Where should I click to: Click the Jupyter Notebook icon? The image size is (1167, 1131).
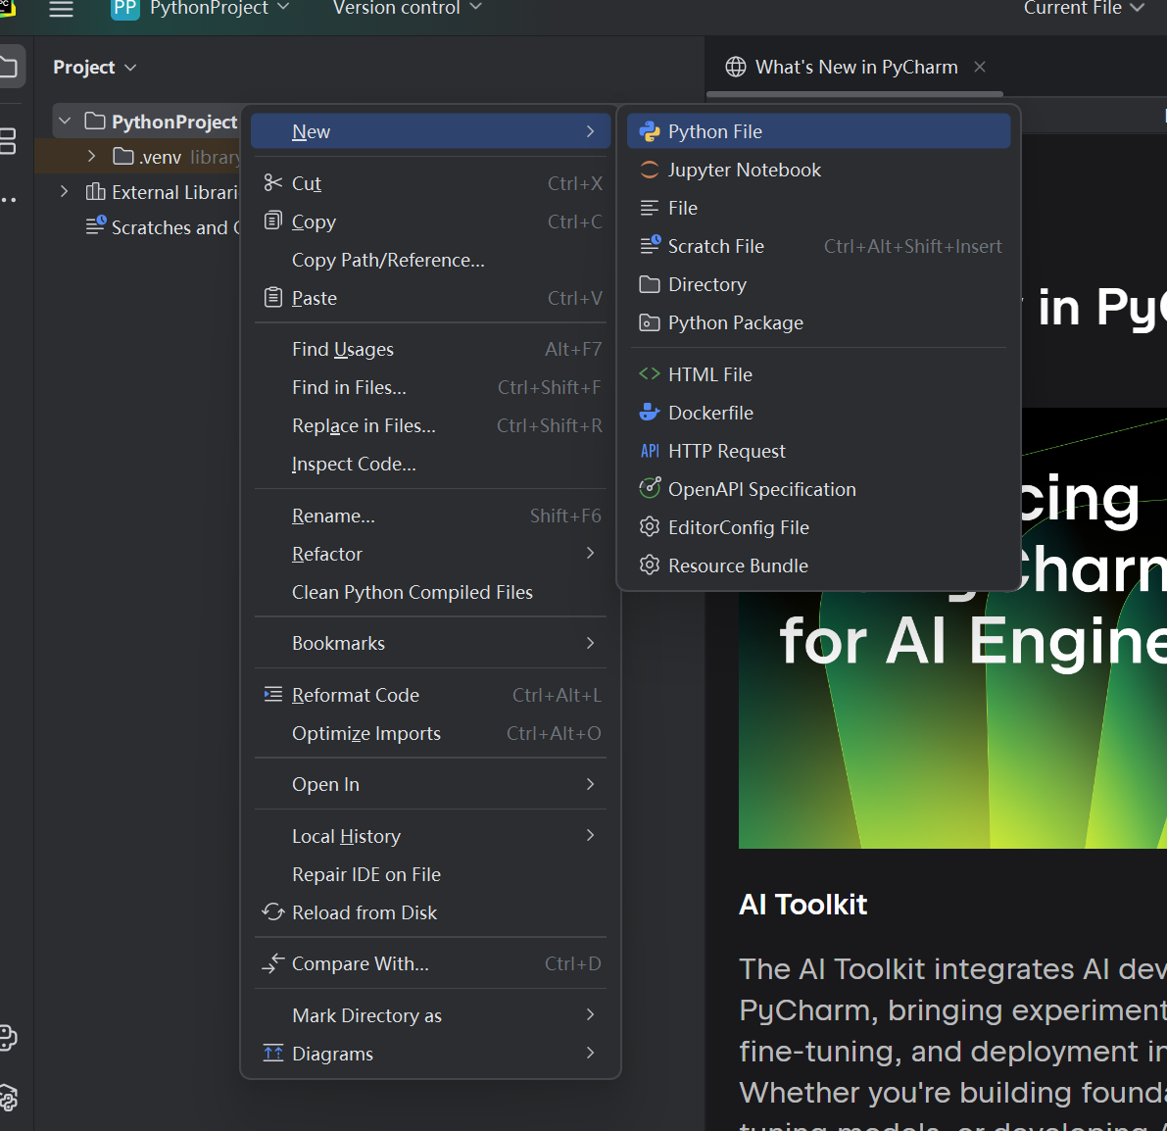[x=649, y=170]
